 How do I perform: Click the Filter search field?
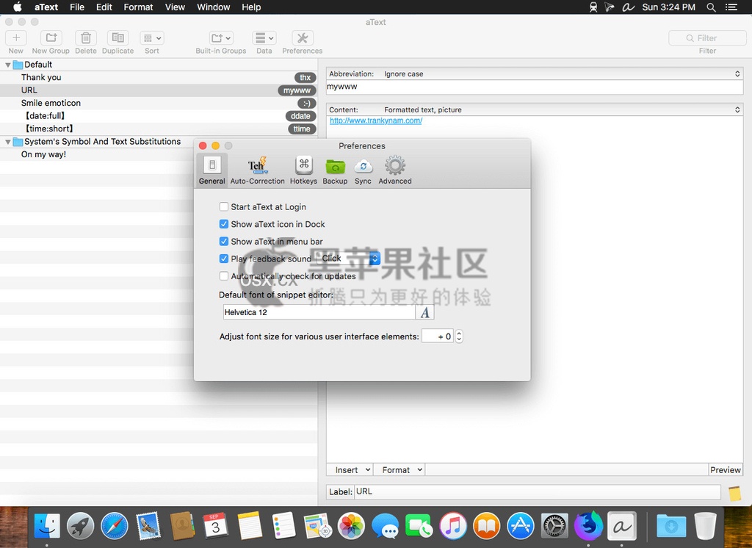707,38
